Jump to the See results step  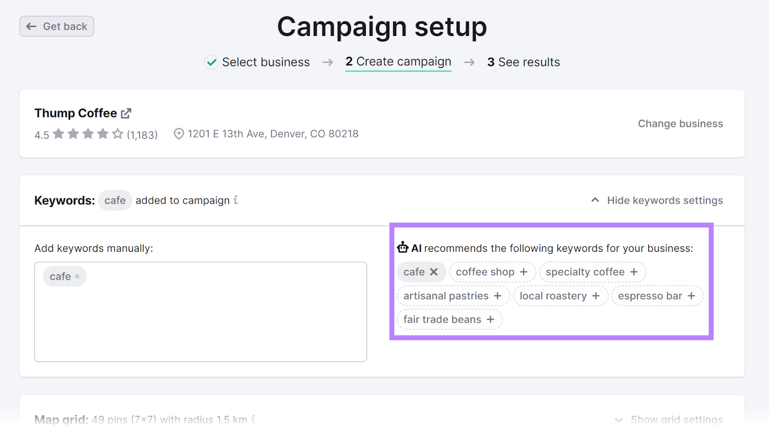point(523,62)
